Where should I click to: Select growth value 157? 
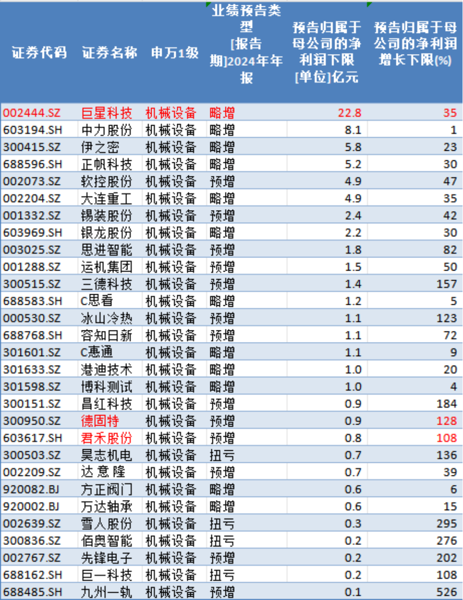point(447,284)
